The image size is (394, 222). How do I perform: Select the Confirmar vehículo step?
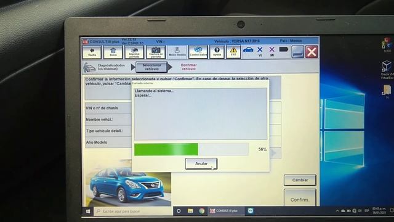(x=189, y=67)
